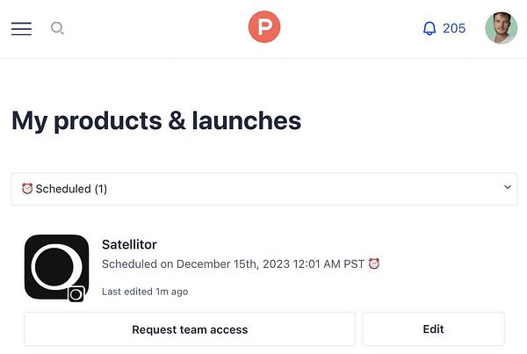This screenshot has height=354, width=527.
Task: Open notifications via the bell icon
Action: pos(430,28)
